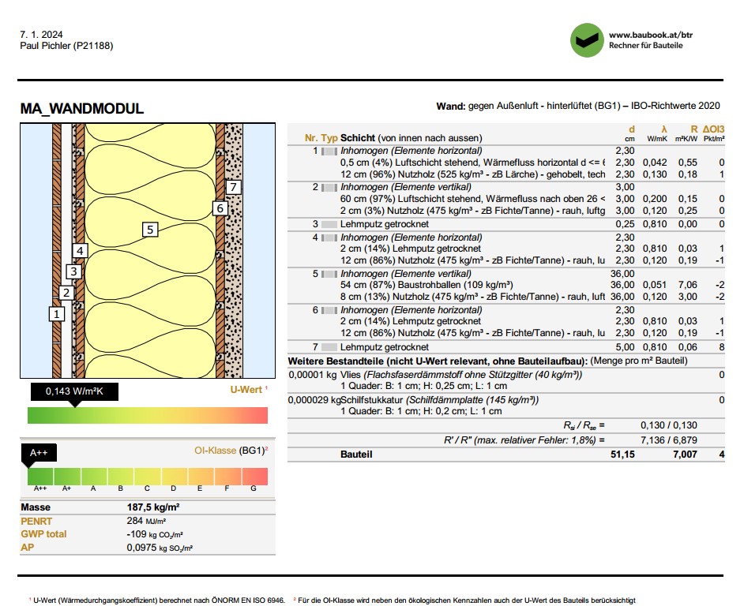Select layer label 7 in wall diagram
This screenshot has height=606, width=744.
pyautogui.click(x=232, y=187)
